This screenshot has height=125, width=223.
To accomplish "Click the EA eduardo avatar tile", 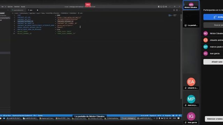I will pos(191,82).
